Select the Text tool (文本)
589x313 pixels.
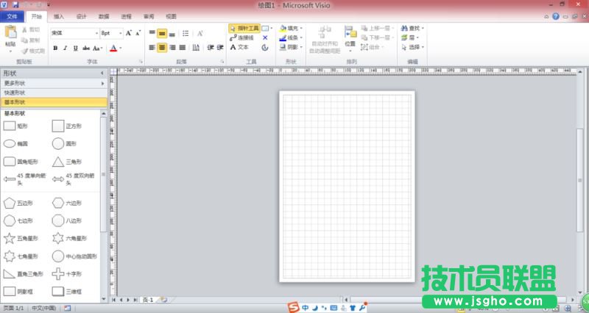coord(239,47)
